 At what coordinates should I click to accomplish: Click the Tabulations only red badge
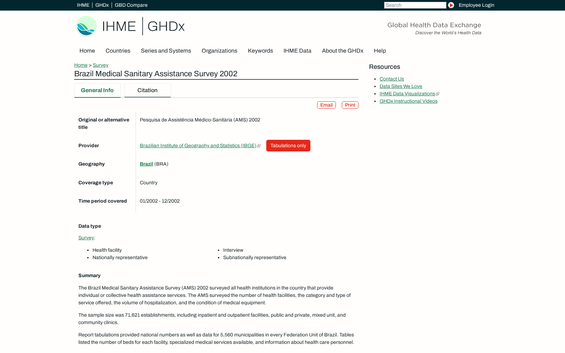(x=288, y=146)
